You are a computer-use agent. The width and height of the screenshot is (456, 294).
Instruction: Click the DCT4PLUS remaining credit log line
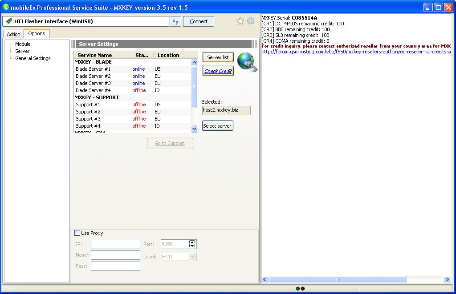pyautogui.click(x=303, y=24)
